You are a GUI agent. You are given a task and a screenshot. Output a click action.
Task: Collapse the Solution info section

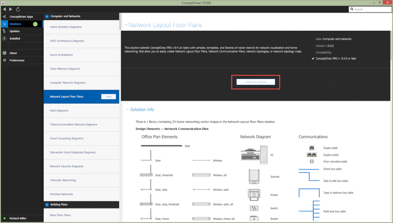pos(127,110)
